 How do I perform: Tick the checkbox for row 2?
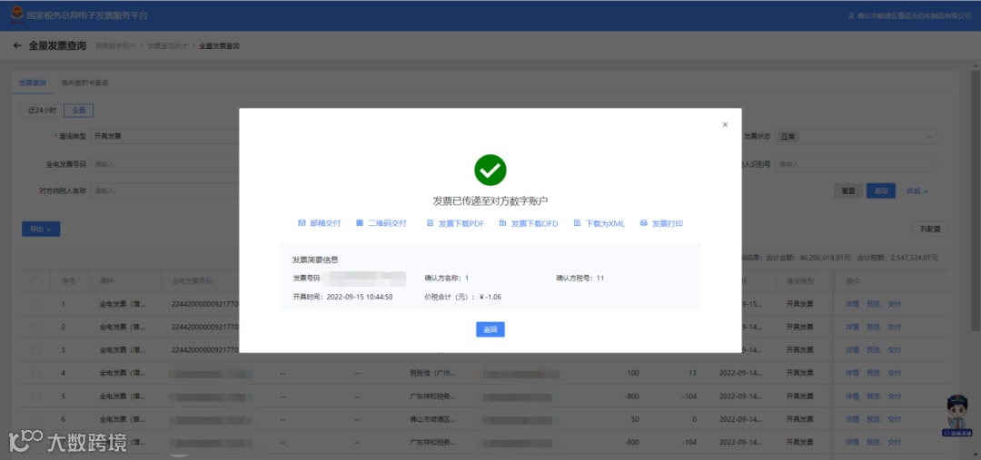click(x=36, y=327)
